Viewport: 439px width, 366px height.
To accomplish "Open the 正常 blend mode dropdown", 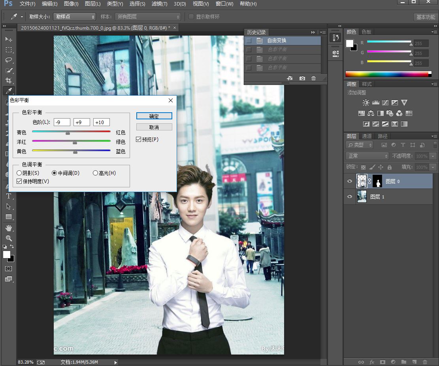I will pos(367,156).
